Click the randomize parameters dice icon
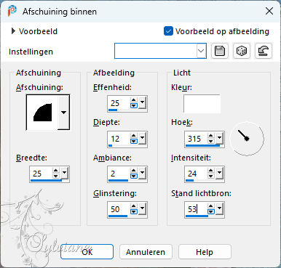This screenshot has height=268, width=281. (242, 51)
